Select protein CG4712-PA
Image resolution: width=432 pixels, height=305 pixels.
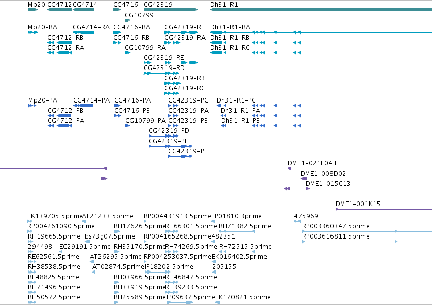pos(66,121)
